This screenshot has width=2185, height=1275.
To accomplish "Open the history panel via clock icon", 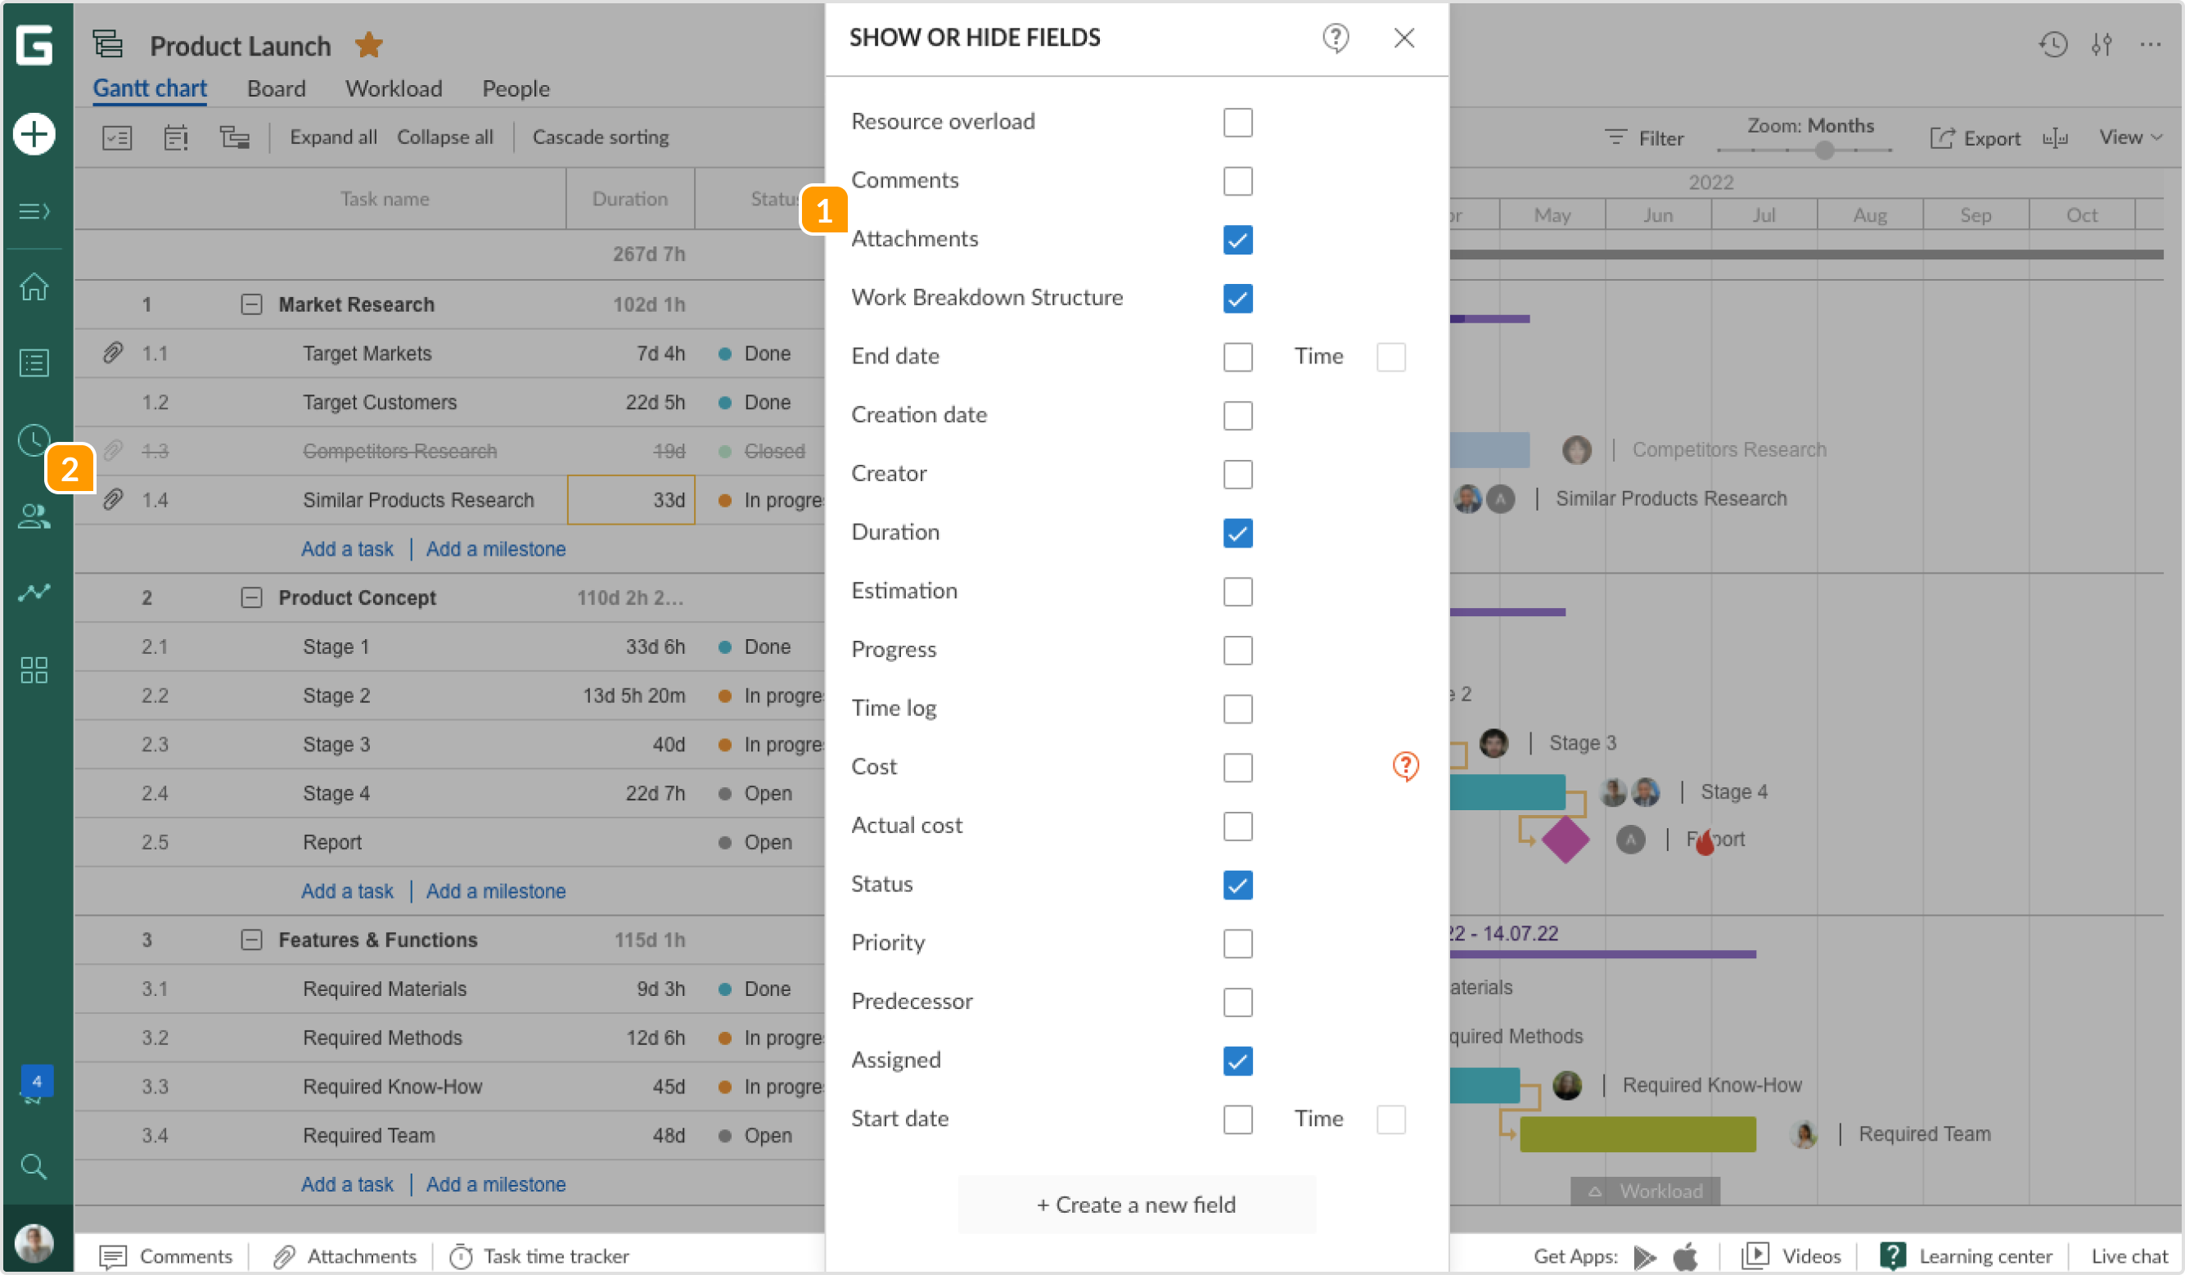I will click(2053, 45).
